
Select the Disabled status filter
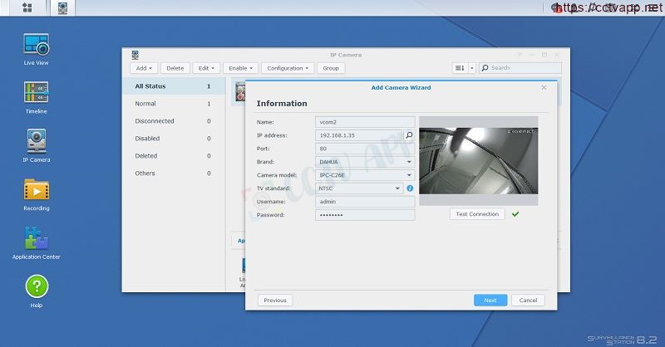coord(147,139)
